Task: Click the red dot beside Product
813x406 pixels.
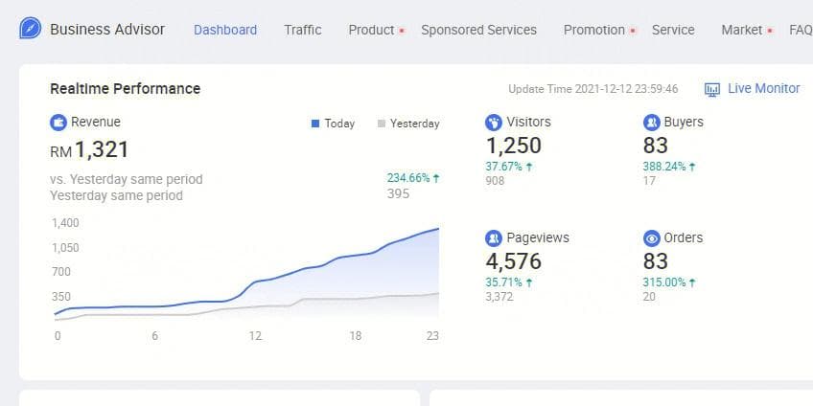Action: coord(402,31)
